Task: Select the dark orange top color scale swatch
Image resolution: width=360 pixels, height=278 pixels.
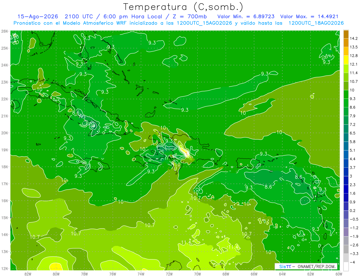Action: [346, 34]
